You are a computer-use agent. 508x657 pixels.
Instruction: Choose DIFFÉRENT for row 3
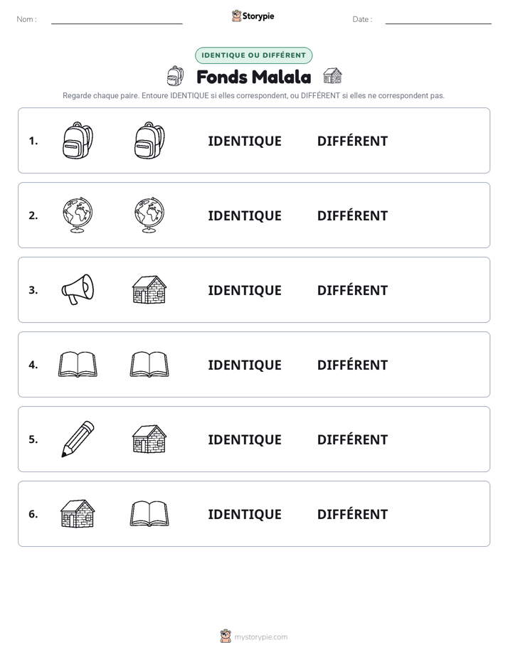pyautogui.click(x=352, y=290)
